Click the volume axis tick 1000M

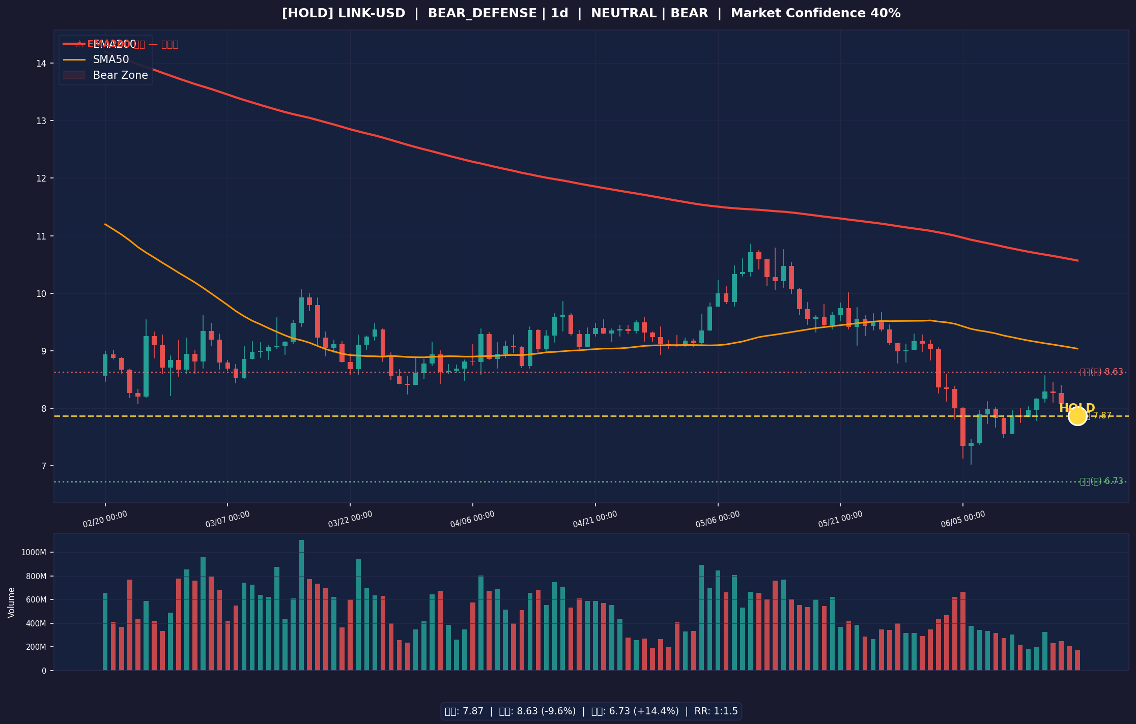tap(35, 553)
